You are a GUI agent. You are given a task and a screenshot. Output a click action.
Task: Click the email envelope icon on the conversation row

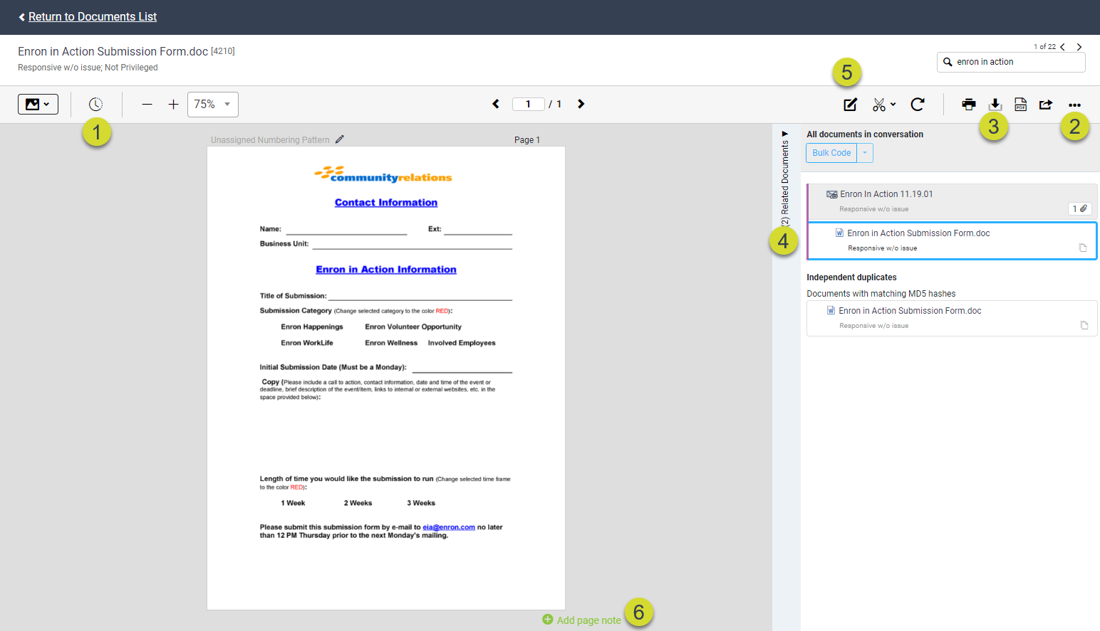point(831,194)
